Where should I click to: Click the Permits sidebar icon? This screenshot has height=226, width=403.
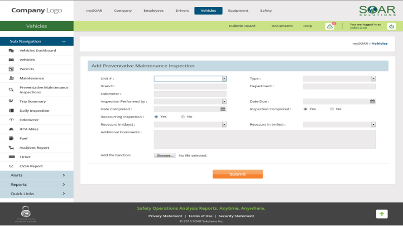click(x=11, y=69)
